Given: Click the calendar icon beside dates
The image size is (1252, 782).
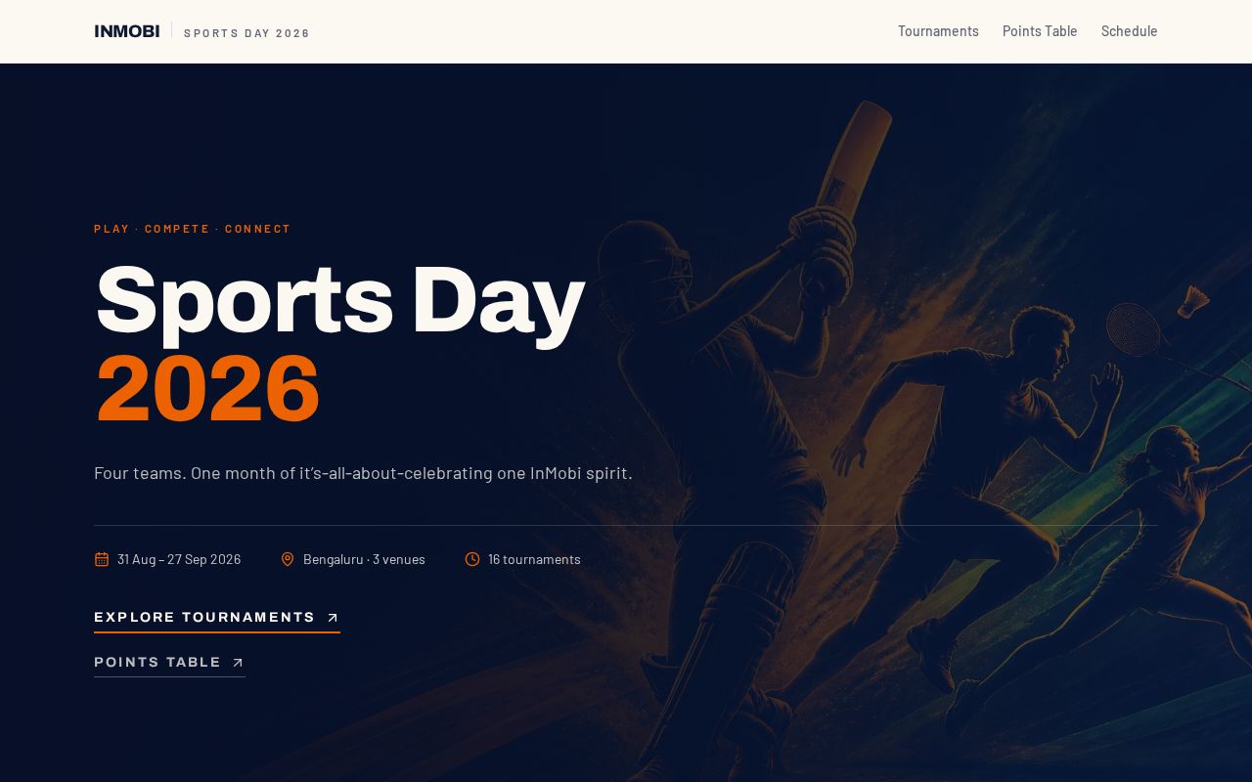Looking at the screenshot, I should 102,559.
